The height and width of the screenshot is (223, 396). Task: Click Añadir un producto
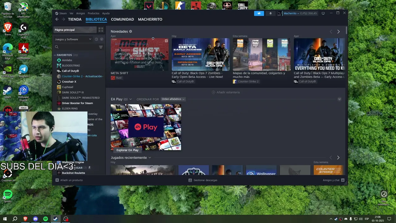click(69, 180)
